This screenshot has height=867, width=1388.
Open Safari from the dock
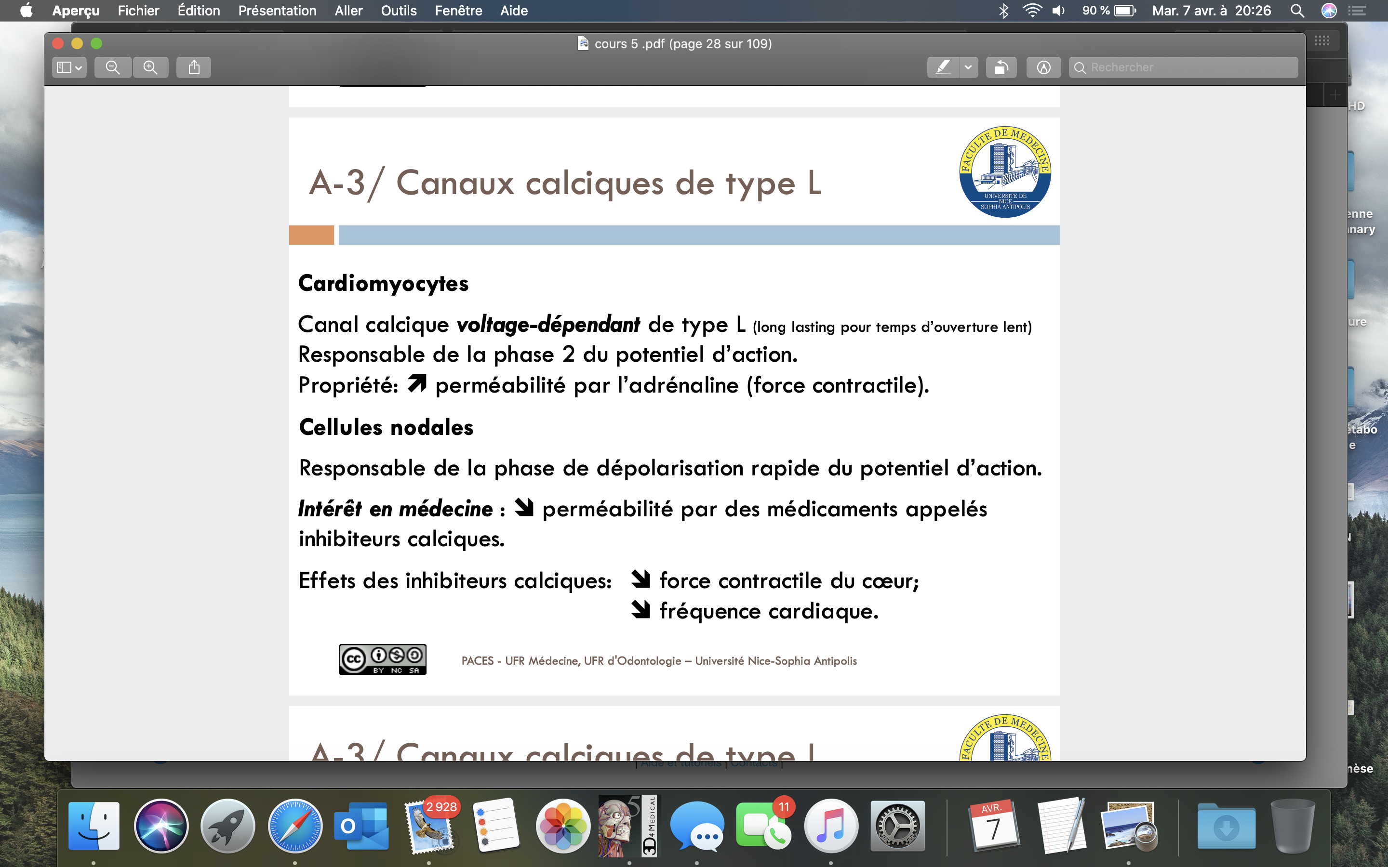(x=295, y=826)
